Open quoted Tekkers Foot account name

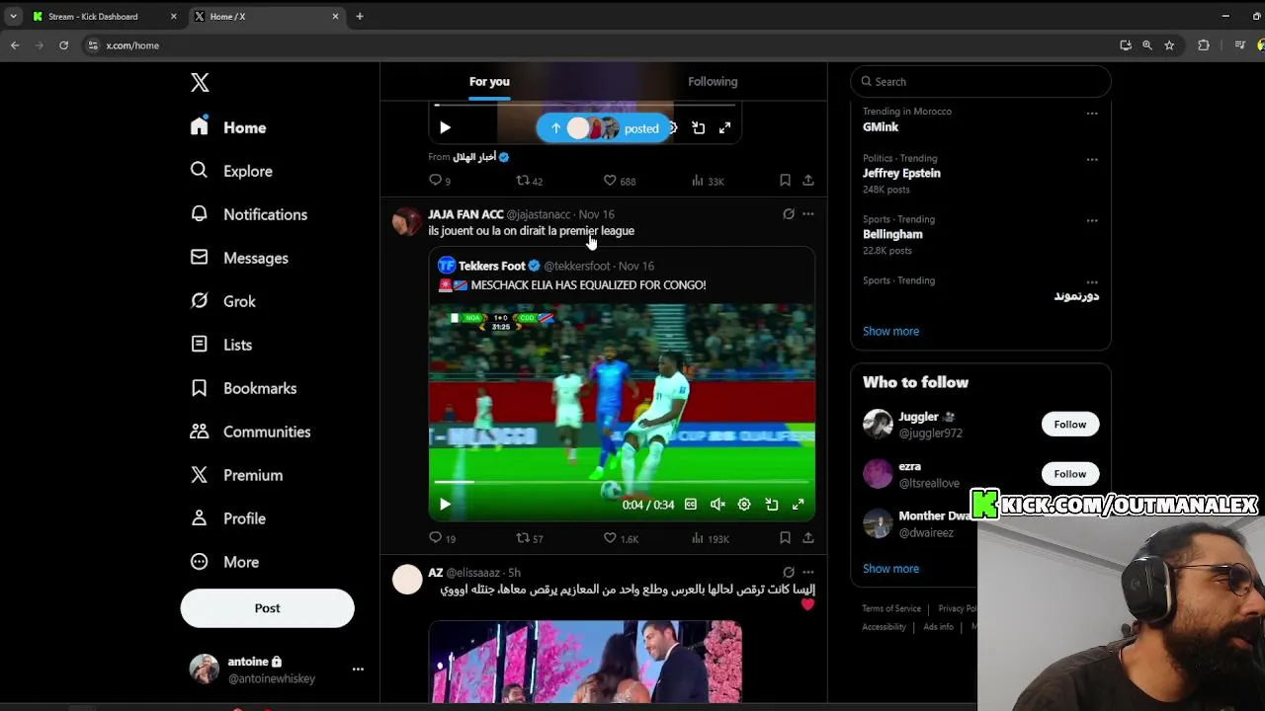491,266
